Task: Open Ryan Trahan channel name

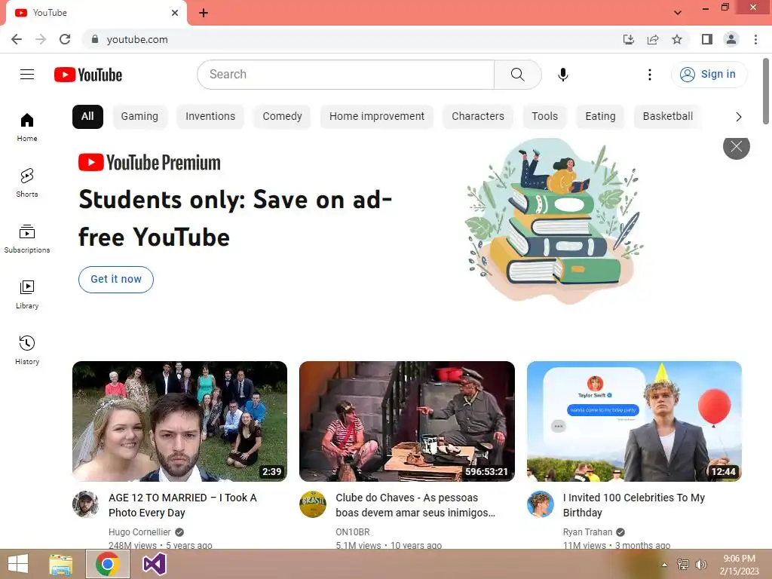Action: pos(587,532)
